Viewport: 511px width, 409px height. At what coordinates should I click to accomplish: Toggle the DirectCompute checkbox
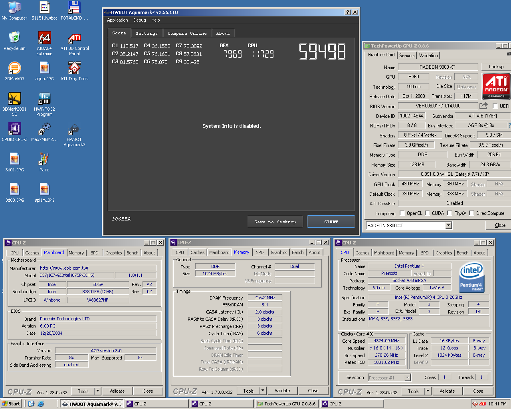tap(471, 213)
